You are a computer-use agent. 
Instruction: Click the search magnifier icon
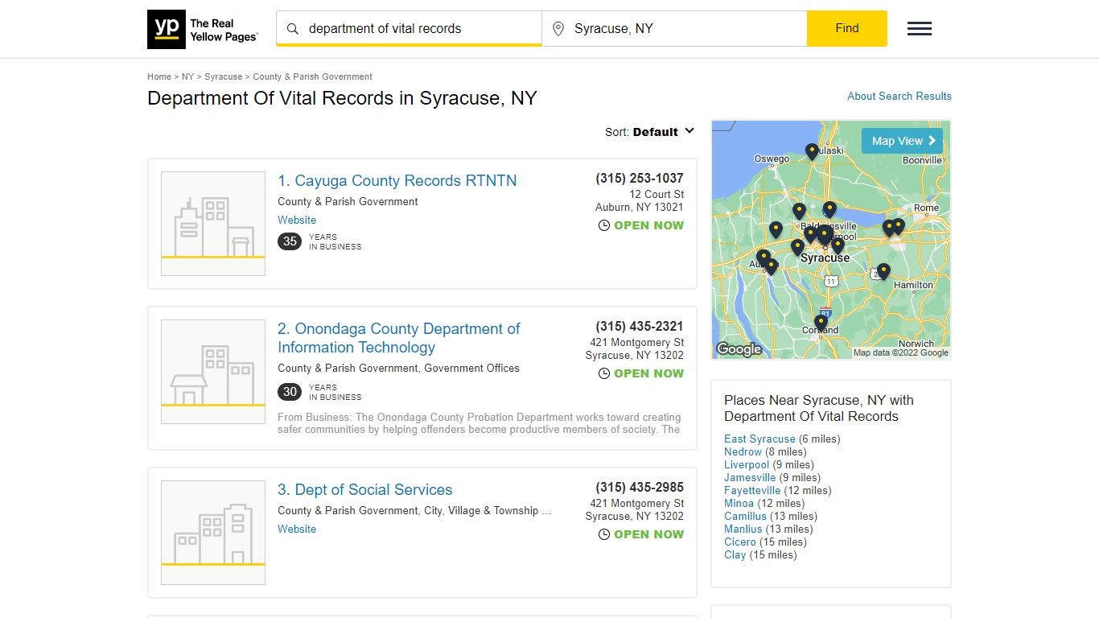coord(293,29)
